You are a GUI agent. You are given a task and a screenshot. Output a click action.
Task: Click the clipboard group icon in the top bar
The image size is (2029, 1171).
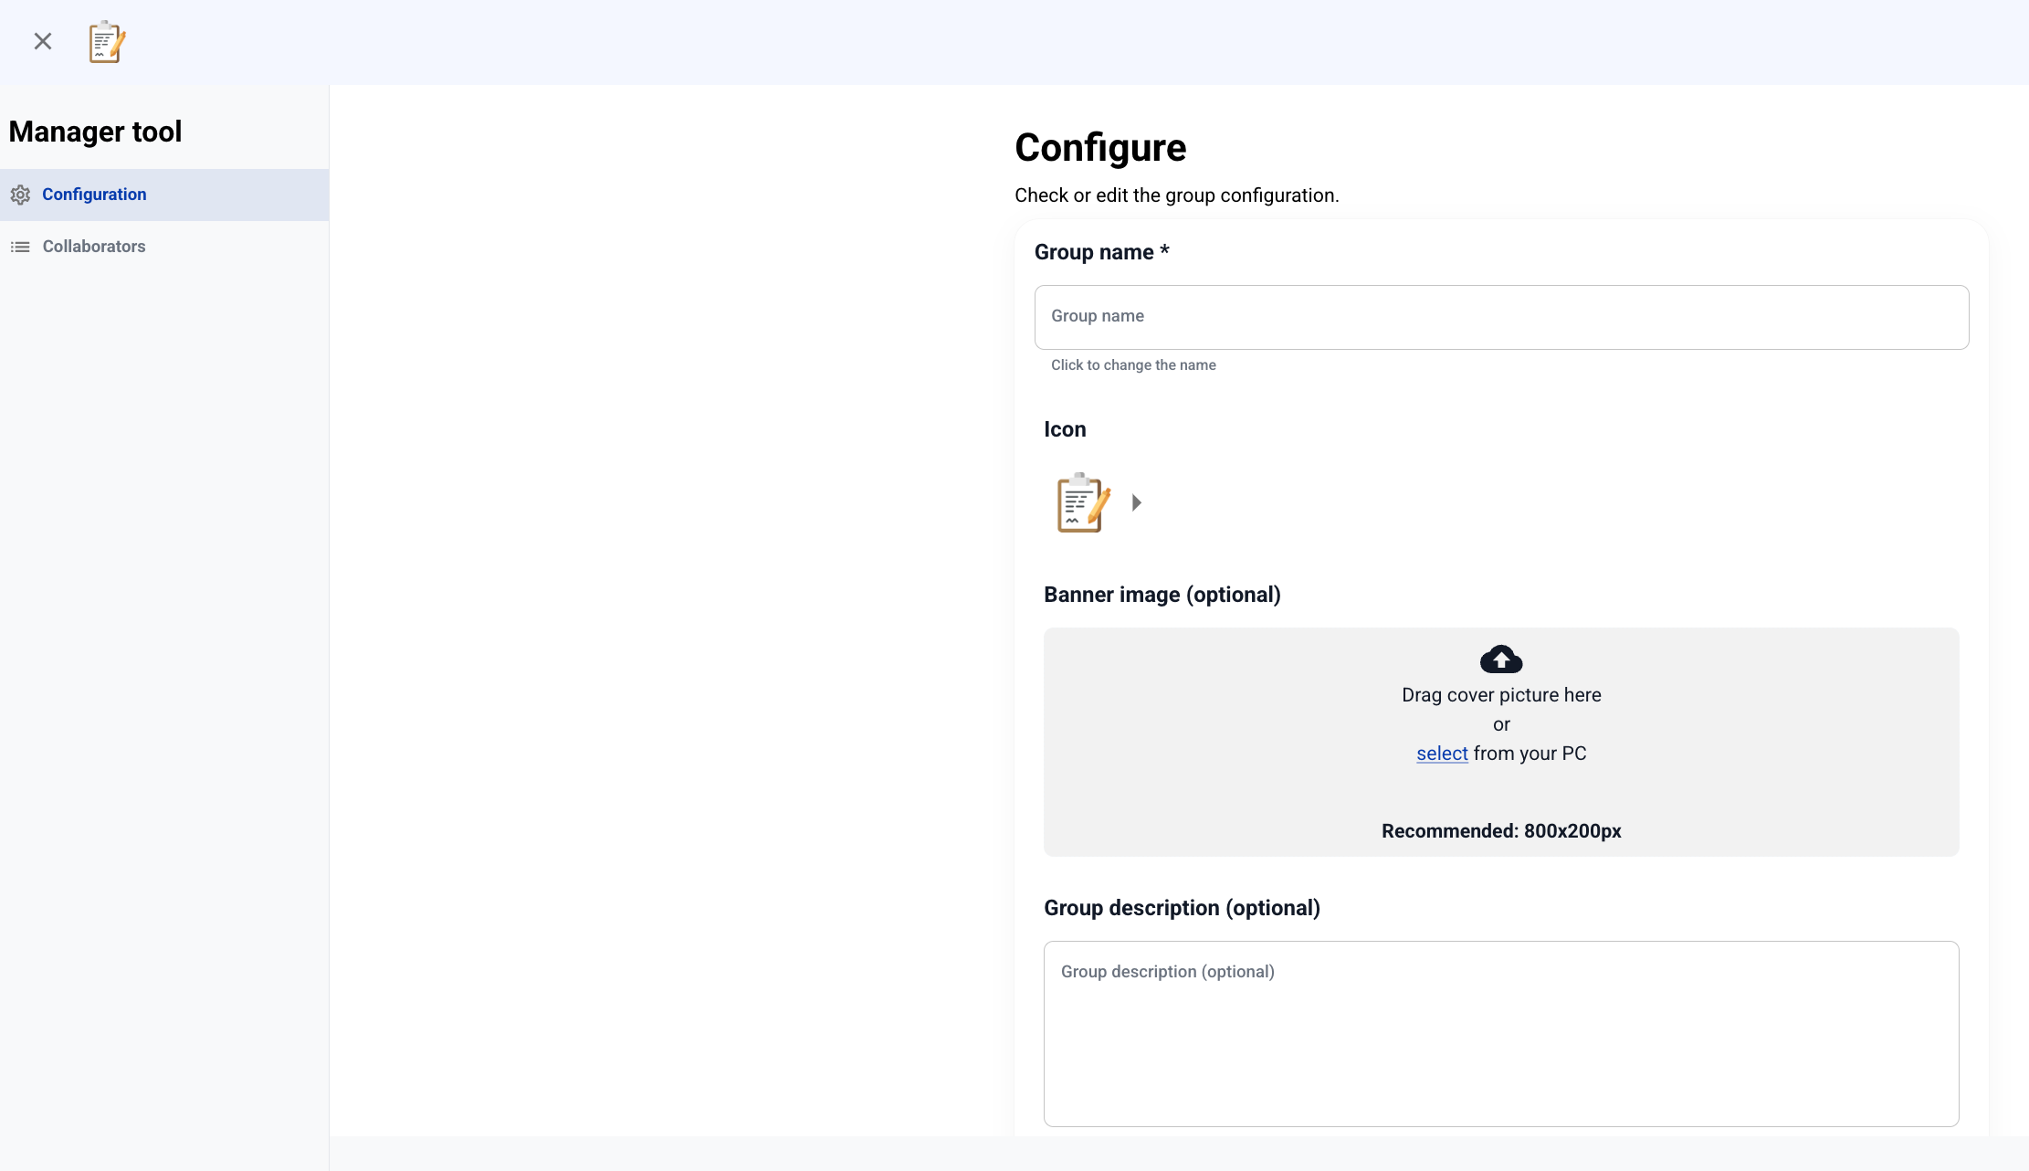click(x=107, y=42)
